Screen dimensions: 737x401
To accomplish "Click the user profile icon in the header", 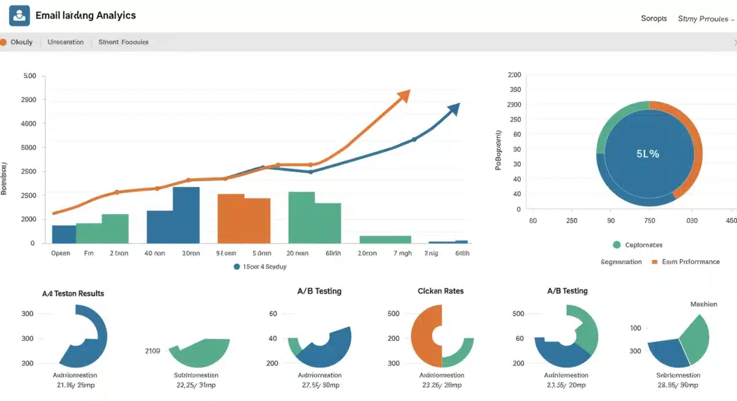I will pos(19,15).
